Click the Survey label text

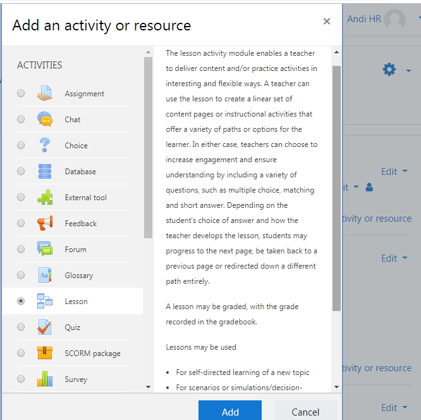coord(76,379)
